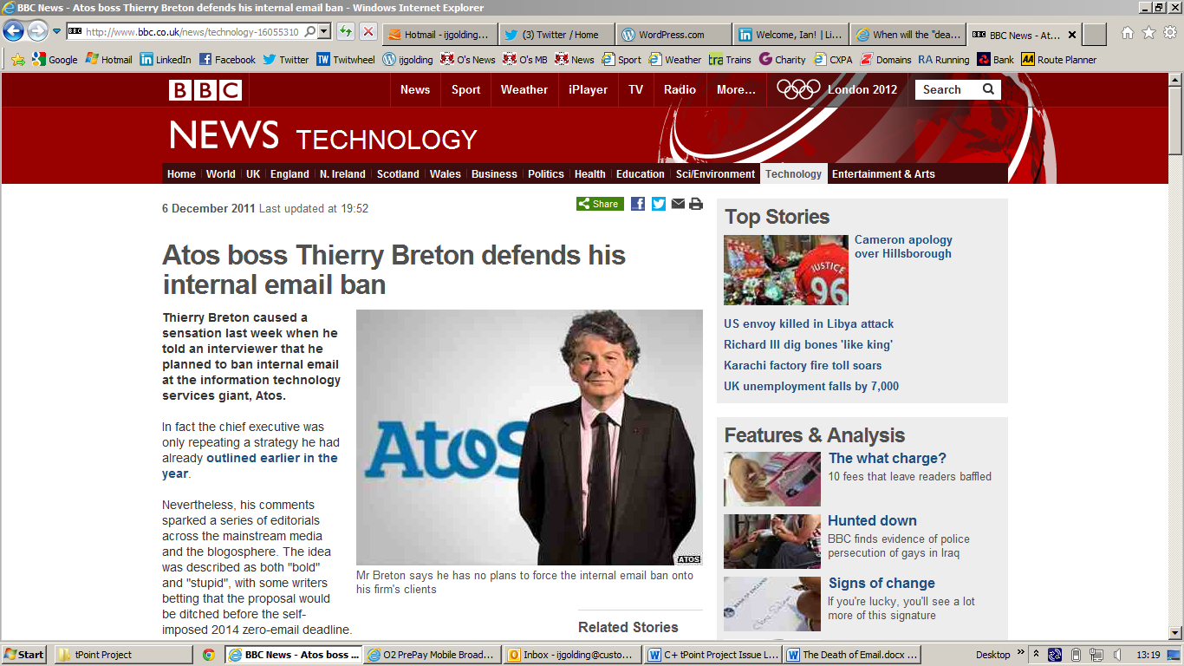This screenshot has height=666, width=1184.
Task: Select the Business section in news navigation
Action: (494, 173)
